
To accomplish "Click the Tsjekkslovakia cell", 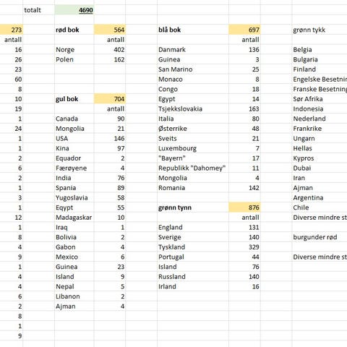I will 193,109.
